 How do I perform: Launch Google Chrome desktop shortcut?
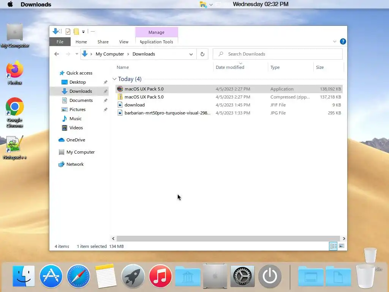point(15,113)
